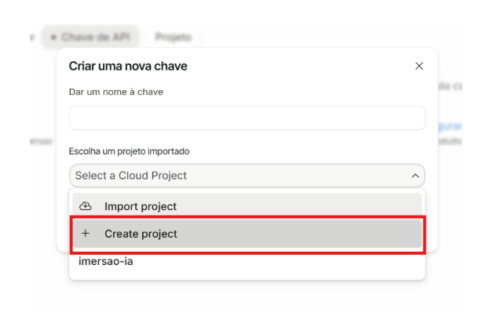The width and height of the screenshot is (501, 323).
Task: Click the key name input field
Action: point(247,118)
